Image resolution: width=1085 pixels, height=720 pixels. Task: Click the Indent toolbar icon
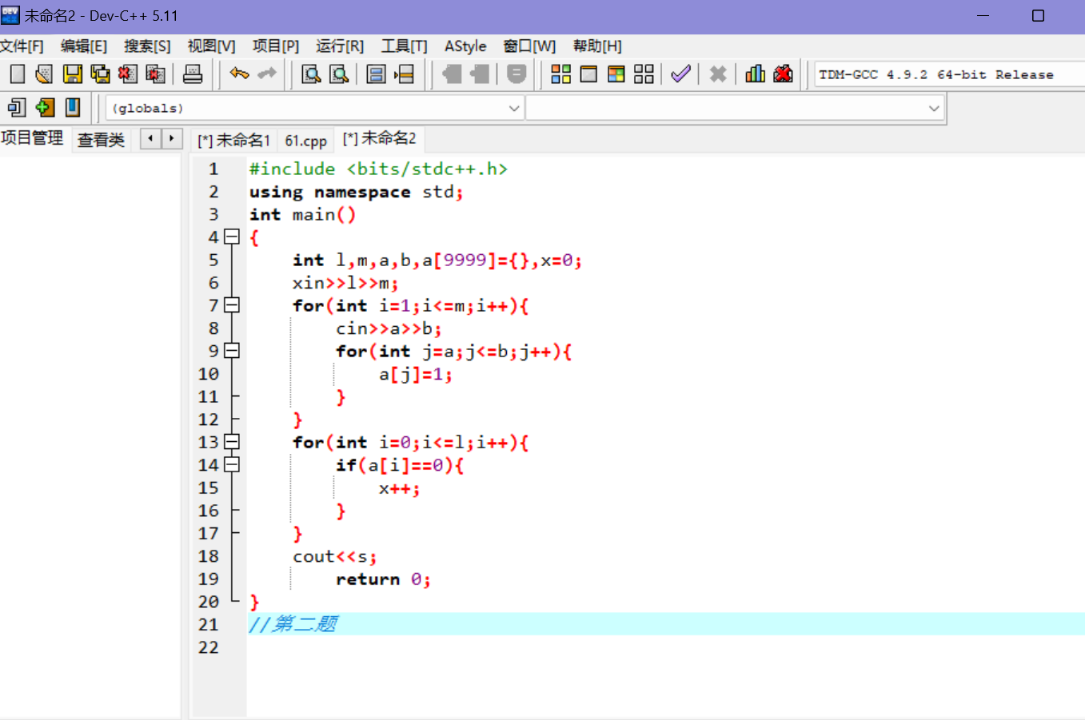452,74
